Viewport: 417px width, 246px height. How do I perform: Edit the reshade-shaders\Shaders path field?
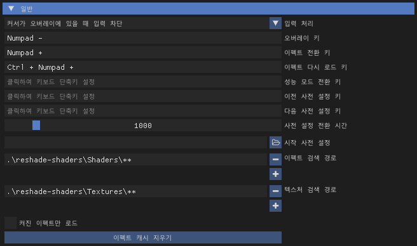(x=135, y=160)
